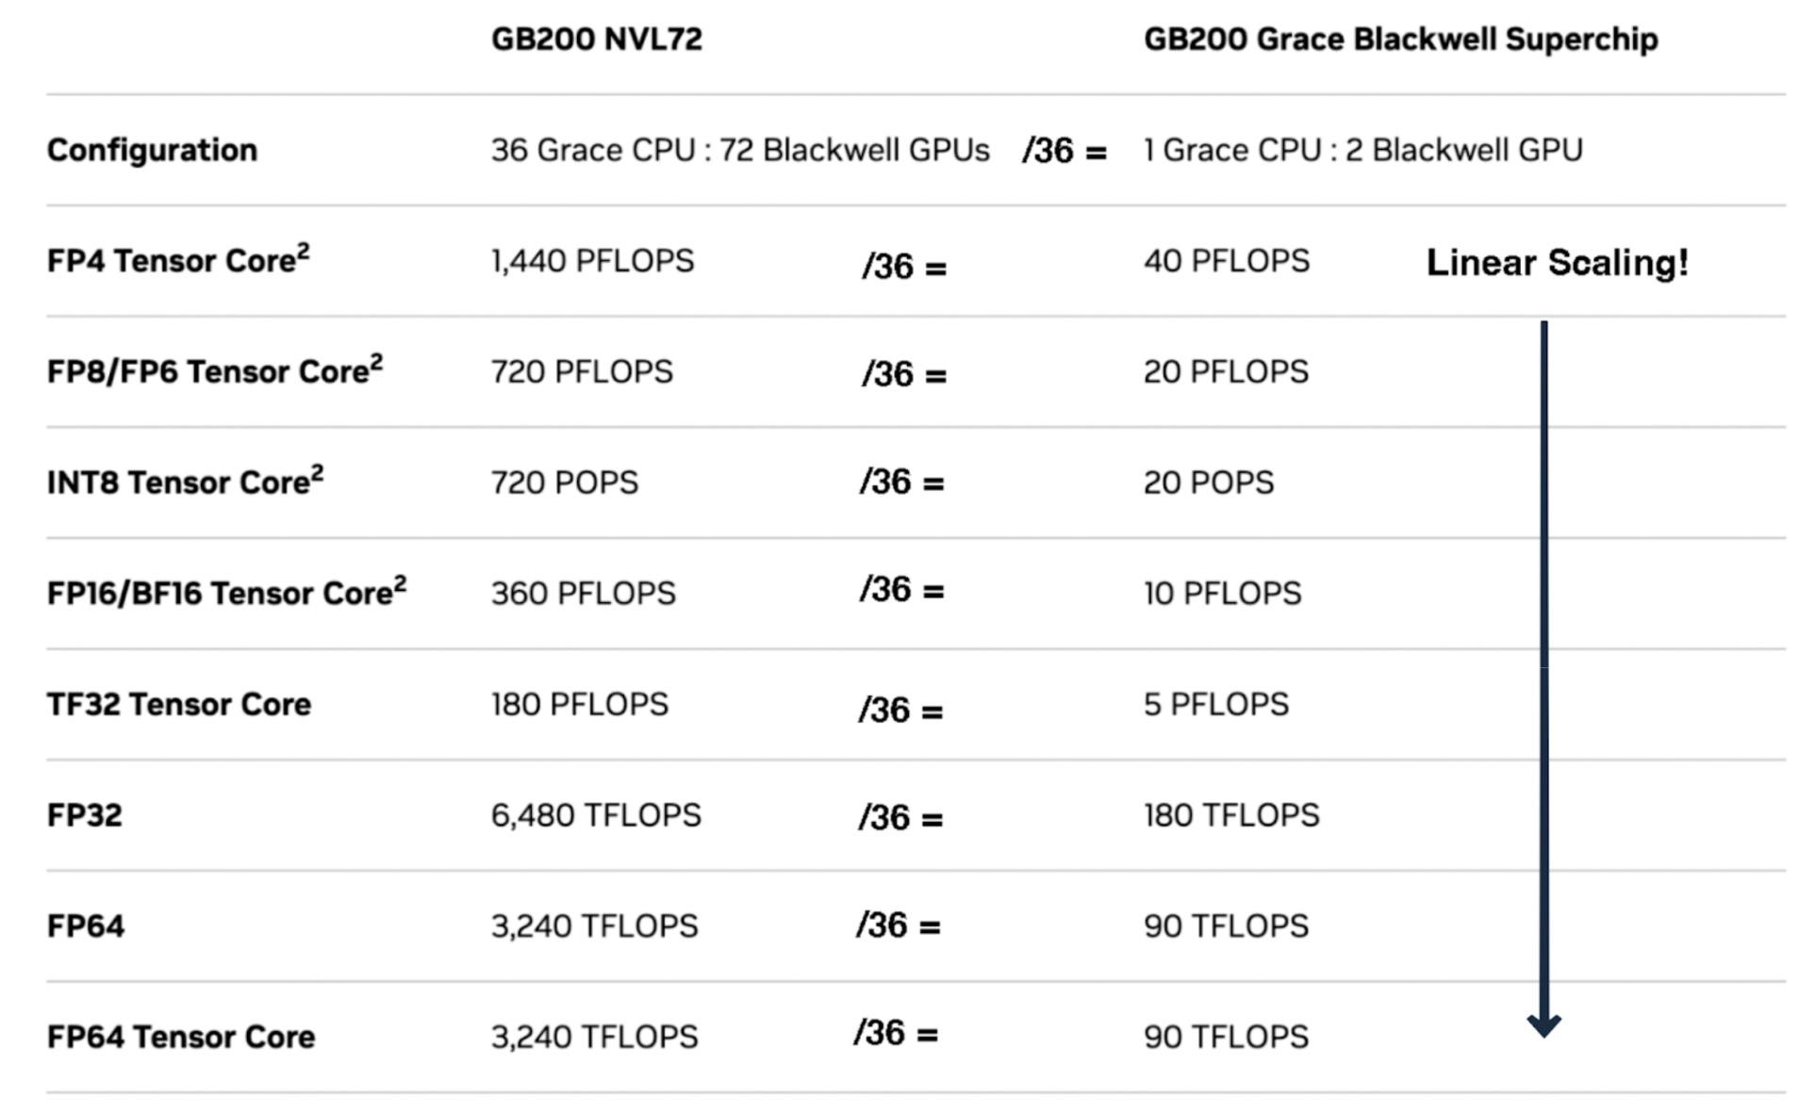1816x1114 pixels.
Task: Select the TF32 Tensor Core row label
Action: [x=178, y=704]
